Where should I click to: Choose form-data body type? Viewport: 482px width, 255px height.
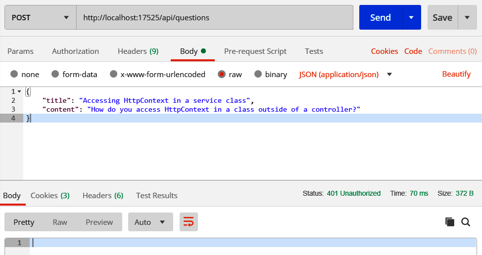(x=55, y=74)
